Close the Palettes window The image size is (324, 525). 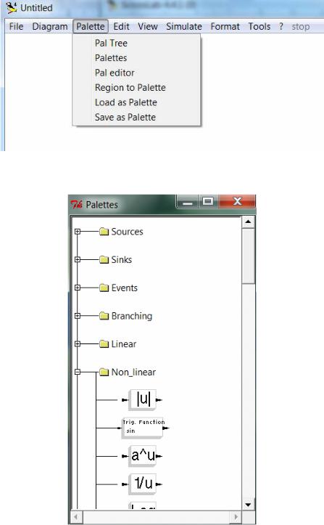(237, 202)
